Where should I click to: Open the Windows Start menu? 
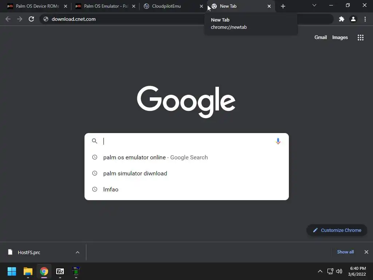tap(12, 271)
